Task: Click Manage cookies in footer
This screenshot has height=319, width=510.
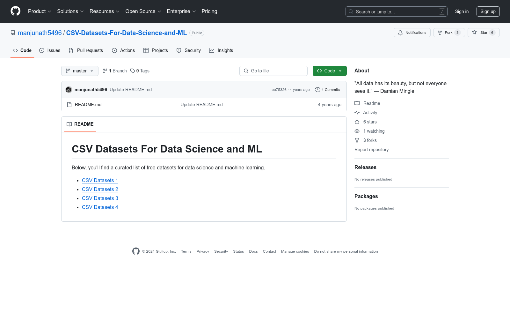Action: point(295,251)
